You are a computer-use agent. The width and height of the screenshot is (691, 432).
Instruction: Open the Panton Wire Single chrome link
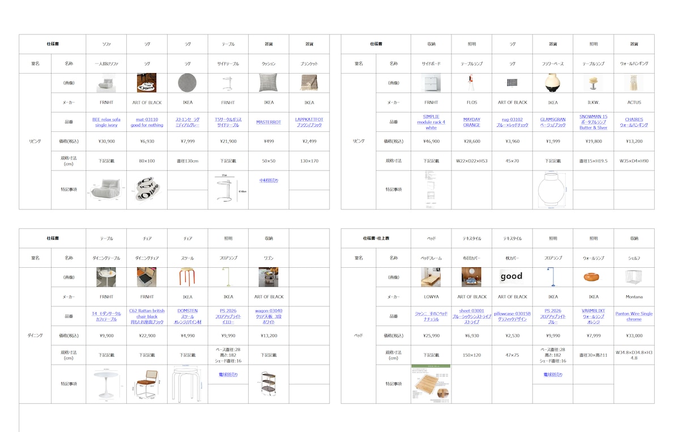point(634,316)
